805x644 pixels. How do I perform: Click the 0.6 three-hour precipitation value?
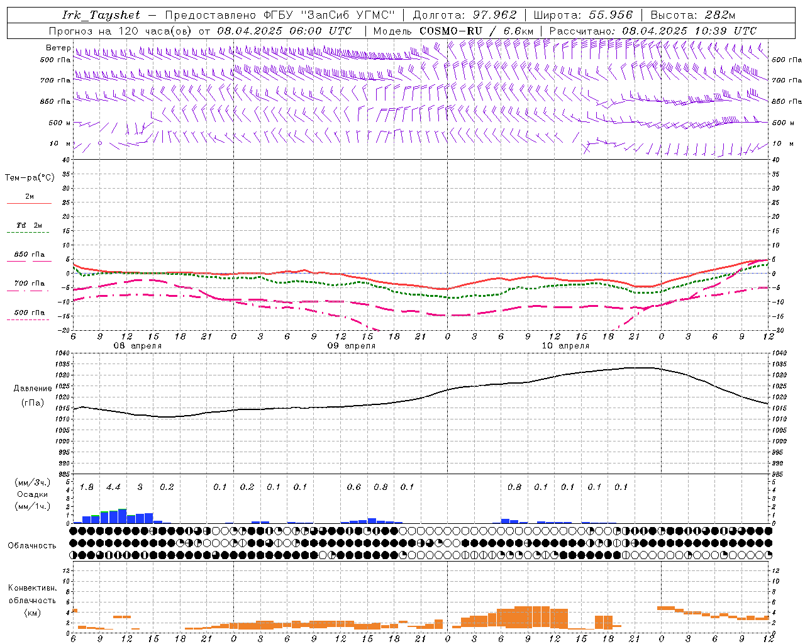tap(354, 487)
